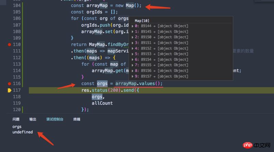Expand Map entry 7: 89155
This screenshot has height=152, width=274.
pos(133,65)
